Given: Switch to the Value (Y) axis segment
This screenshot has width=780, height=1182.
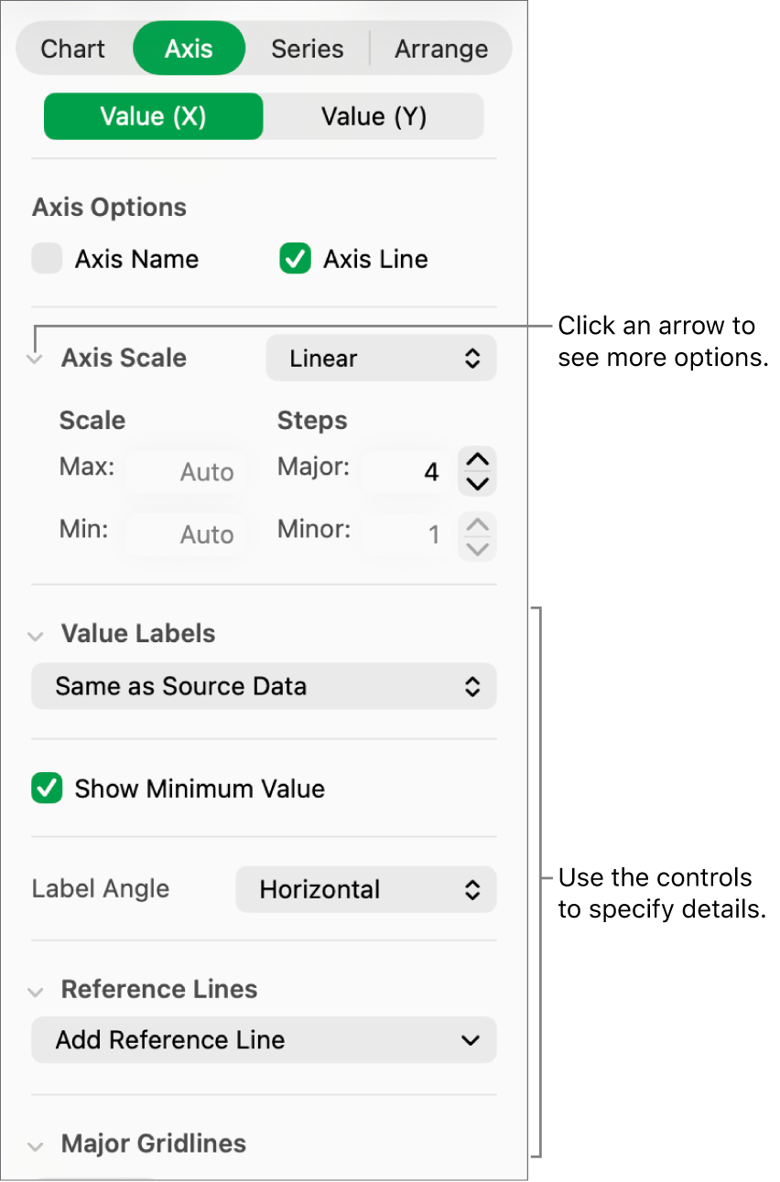Looking at the screenshot, I should coord(374,116).
